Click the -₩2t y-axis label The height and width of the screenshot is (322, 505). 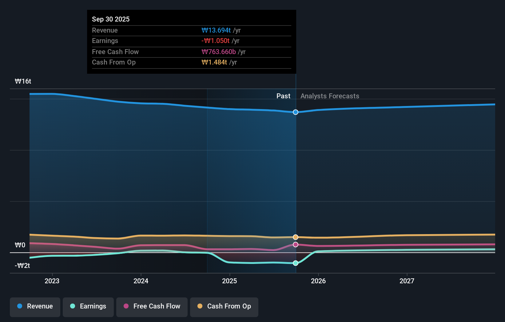point(22,266)
